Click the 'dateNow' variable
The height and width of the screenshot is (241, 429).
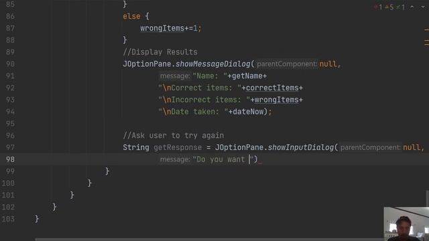(x=248, y=112)
